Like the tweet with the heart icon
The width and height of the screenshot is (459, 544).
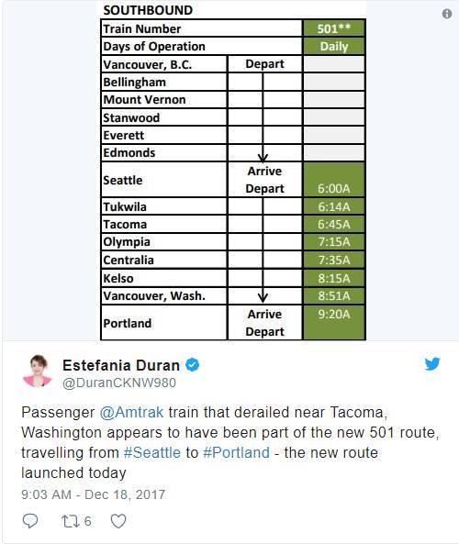(118, 521)
